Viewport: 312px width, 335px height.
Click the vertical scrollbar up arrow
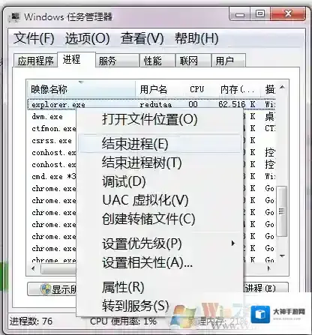coord(282,87)
